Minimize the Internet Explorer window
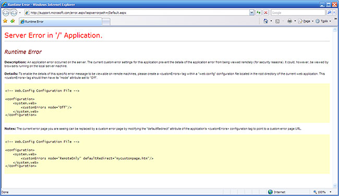This screenshot has width=339, height=196. click(322, 5)
